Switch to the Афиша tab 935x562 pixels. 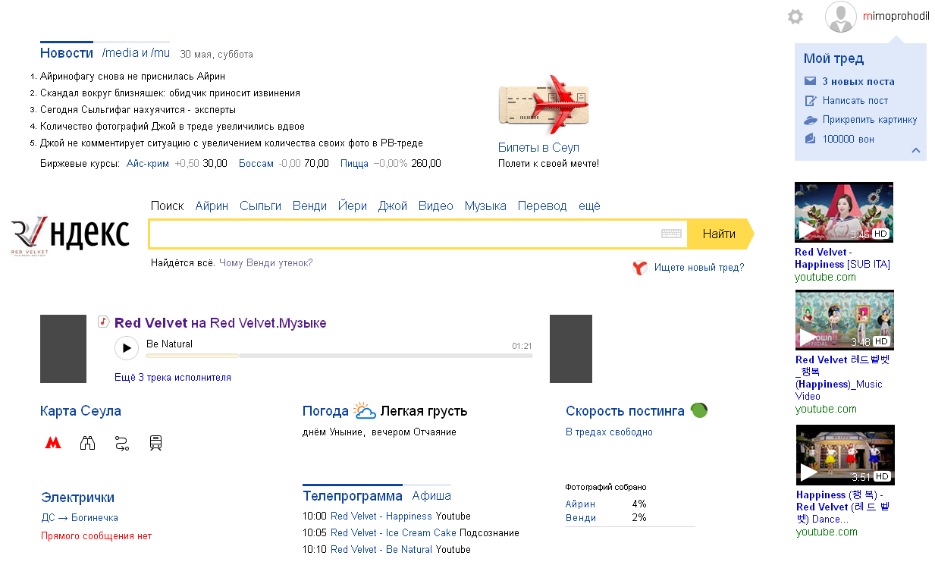431,496
